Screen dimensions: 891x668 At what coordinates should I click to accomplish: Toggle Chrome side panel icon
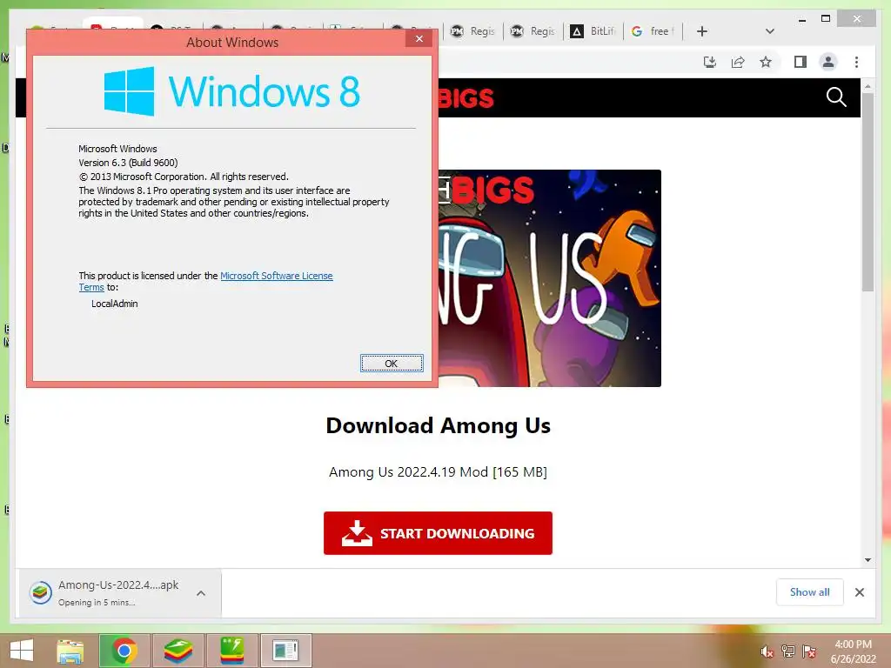point(801,62)
